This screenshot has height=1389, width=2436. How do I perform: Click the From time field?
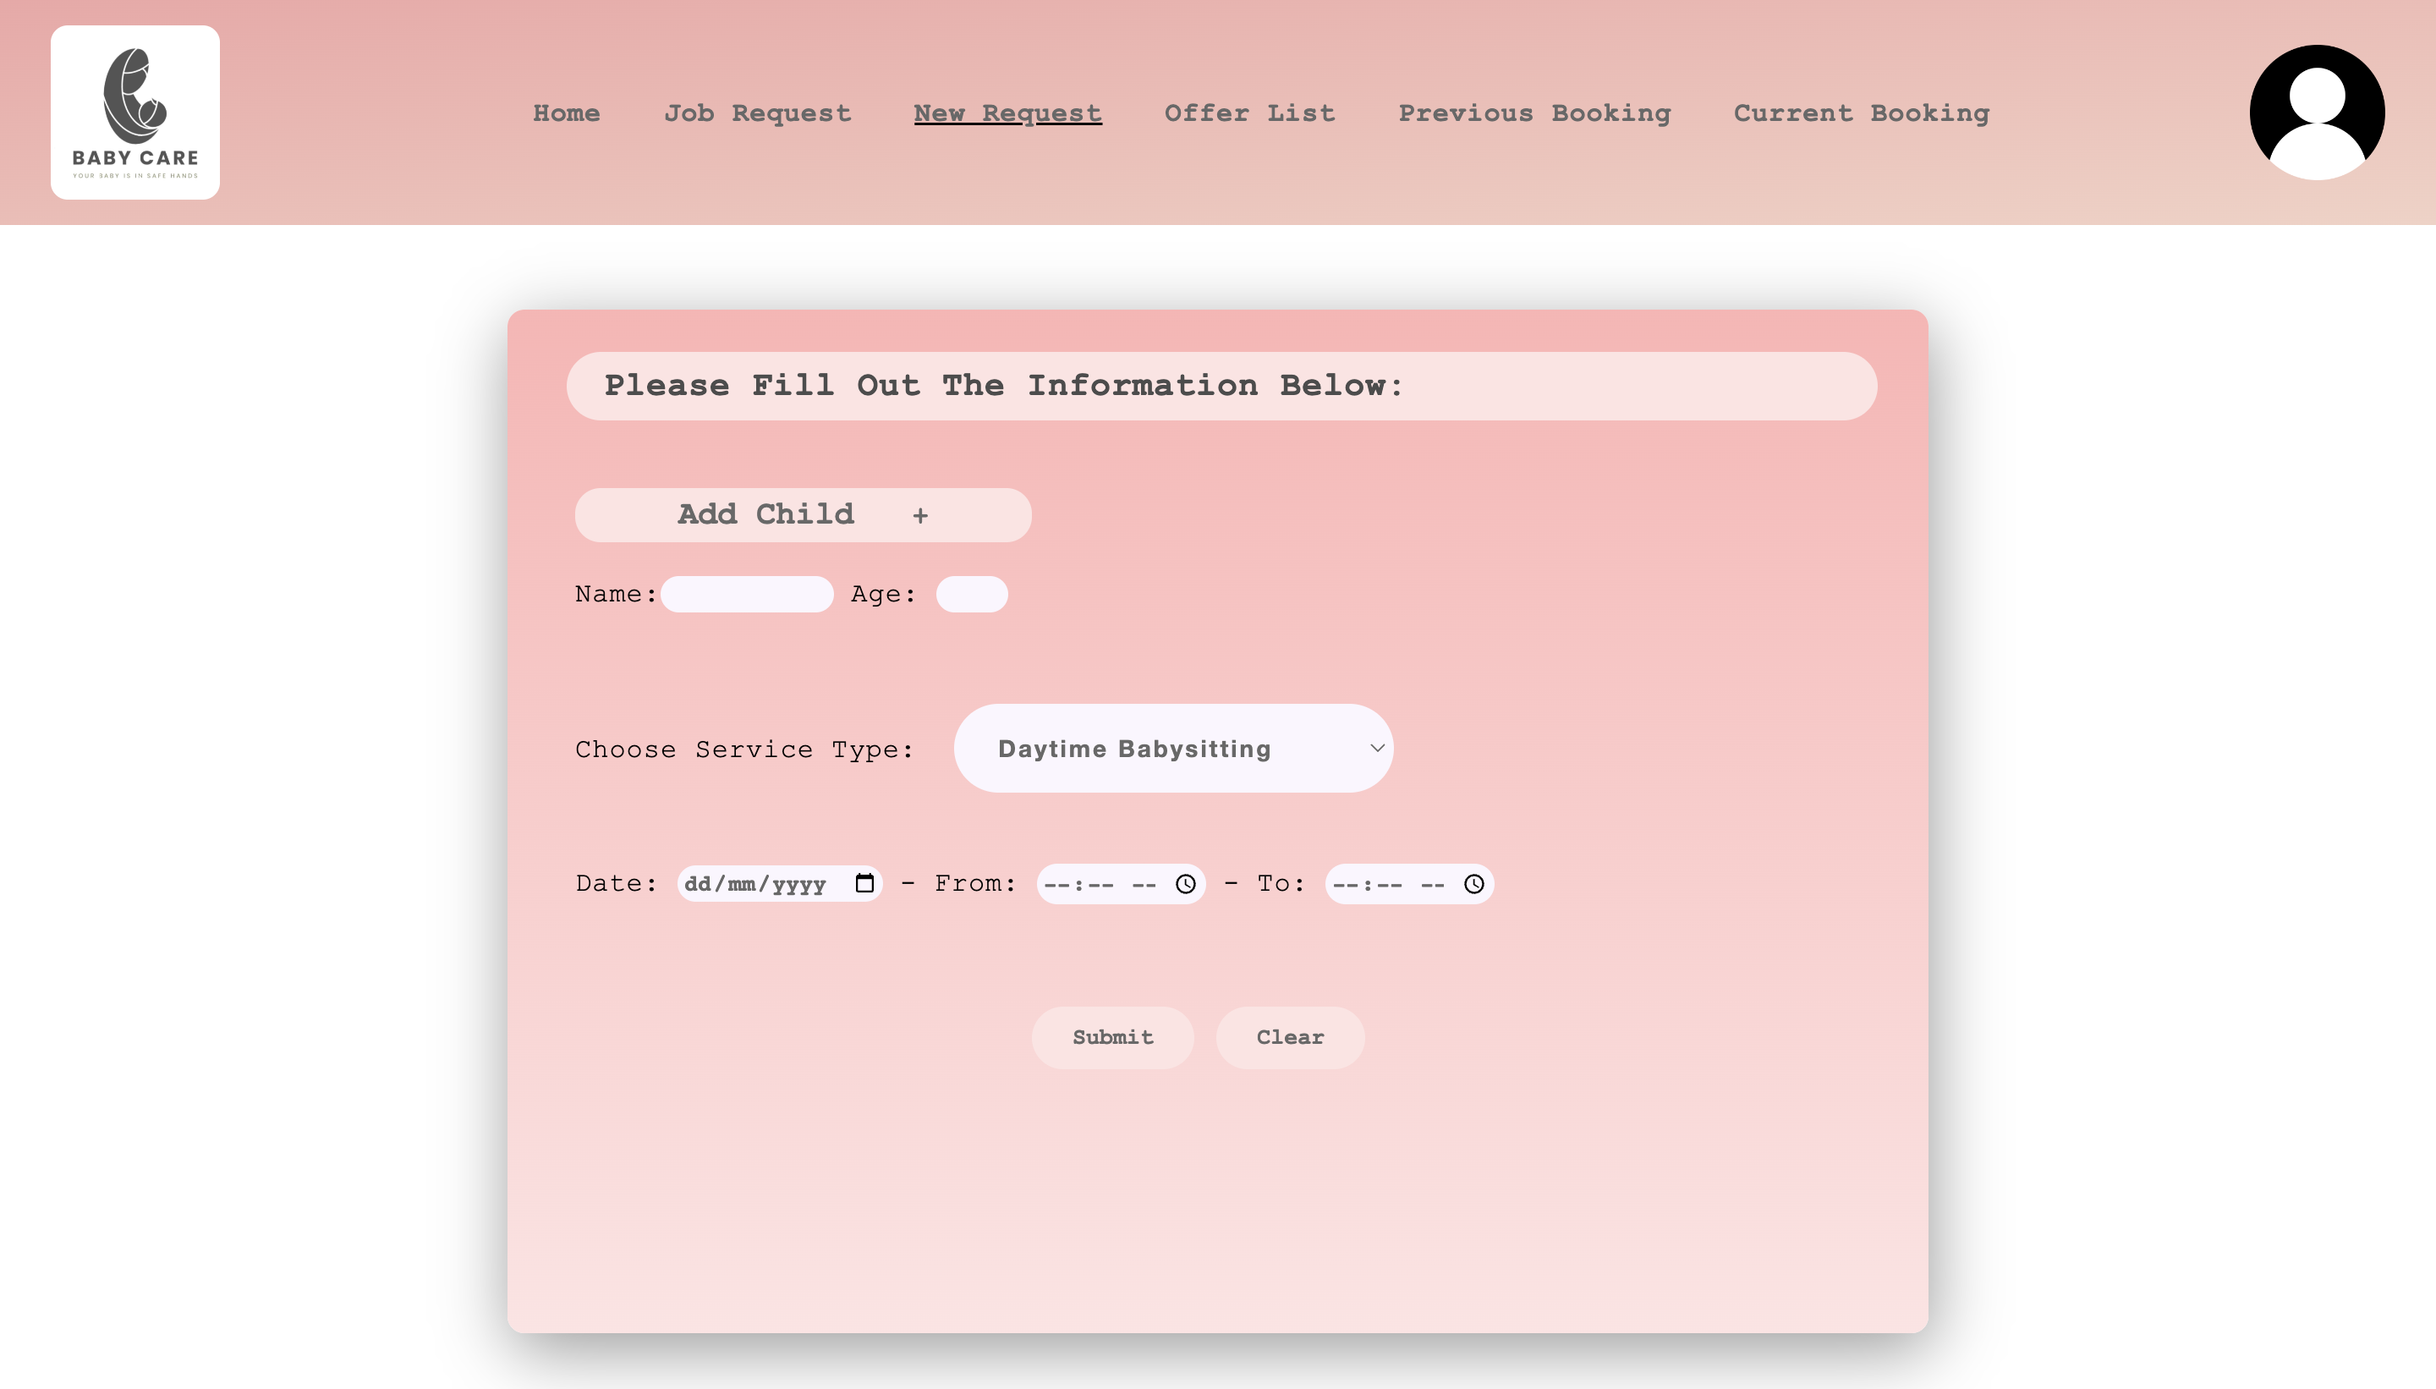1121,884
